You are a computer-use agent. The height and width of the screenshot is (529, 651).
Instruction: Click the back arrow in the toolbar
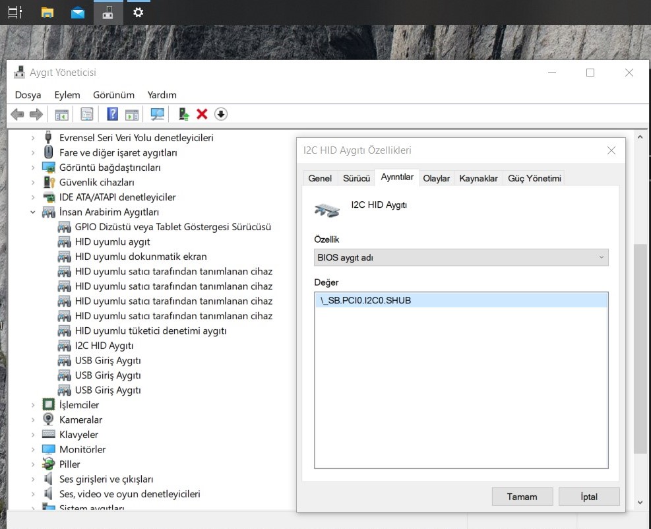click(x=18, y=114)
